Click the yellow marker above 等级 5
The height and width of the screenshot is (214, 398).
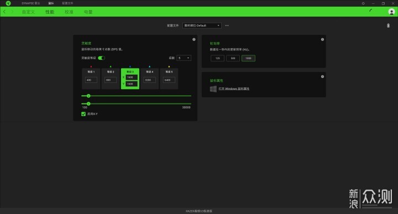pos(169,66)
